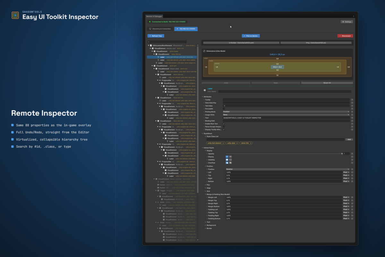Image resolution: width=385 pixels, height=257 pixels.
Task: Click the Refresh Tree button
Action: pos(156,36)
